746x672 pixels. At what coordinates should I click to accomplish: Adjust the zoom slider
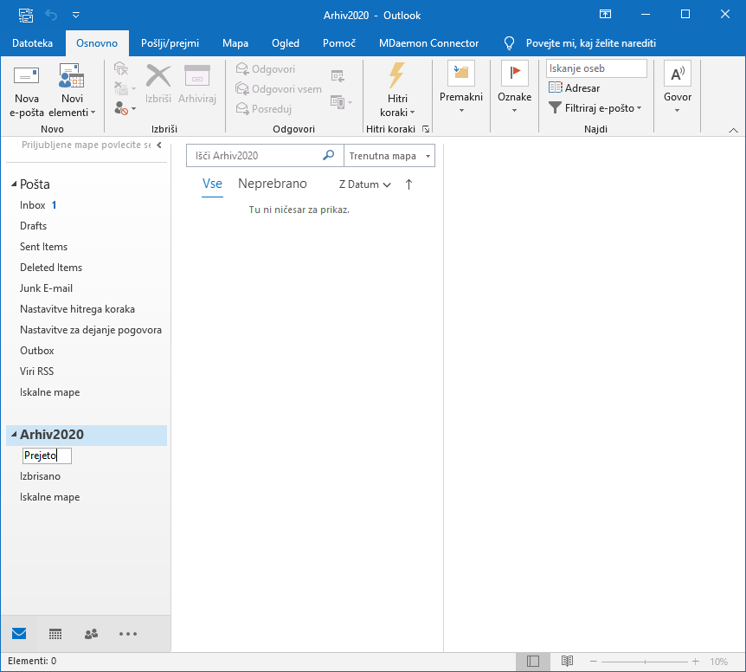(645, 662)
